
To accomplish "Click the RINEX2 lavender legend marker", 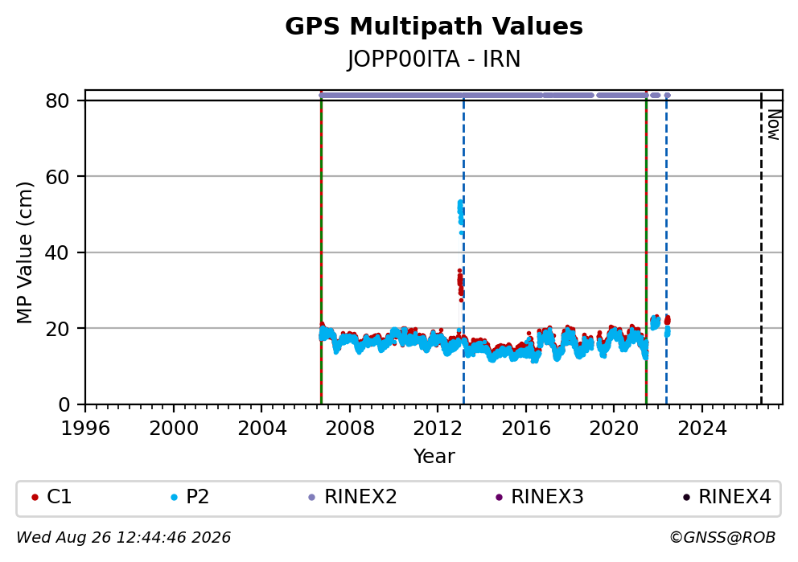I will pyautogui.click(x=312, y=498).
